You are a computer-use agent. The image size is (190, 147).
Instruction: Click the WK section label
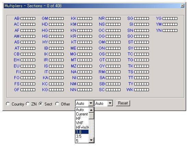pyautogui.click(x=130, y=90)
